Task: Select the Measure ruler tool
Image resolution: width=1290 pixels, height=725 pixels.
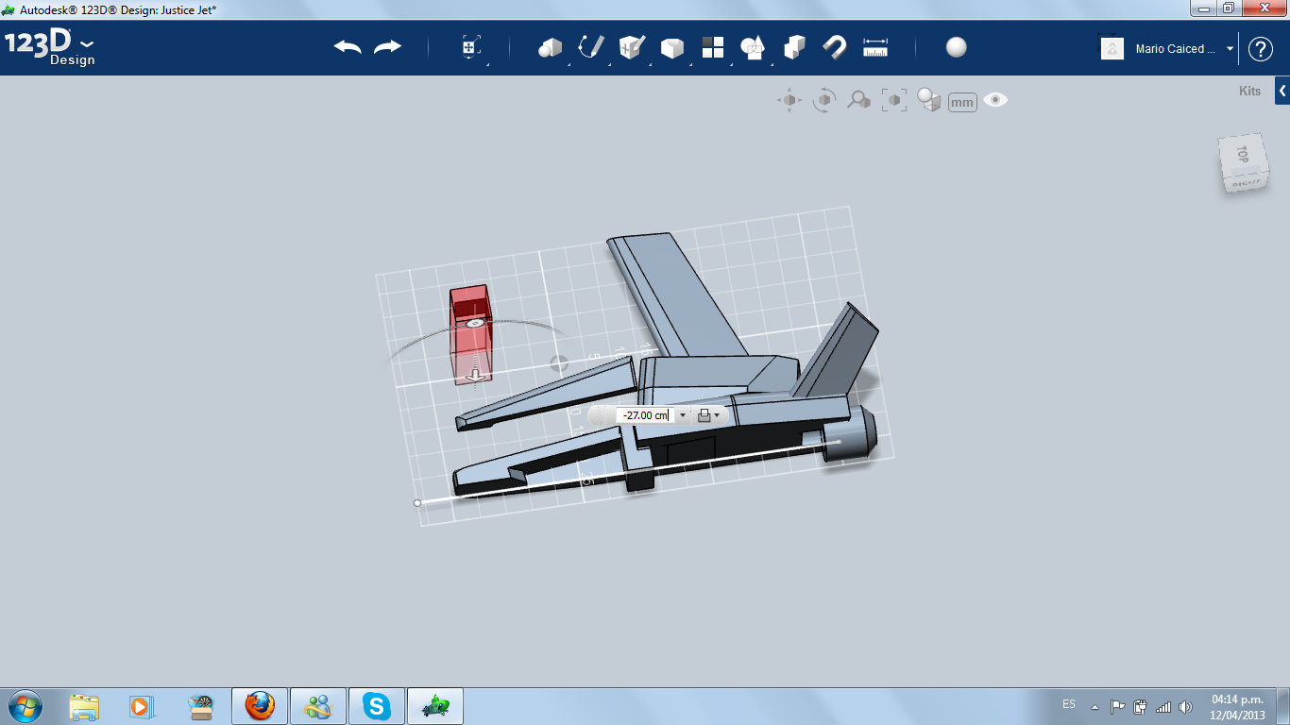Action: coord(875,47)
